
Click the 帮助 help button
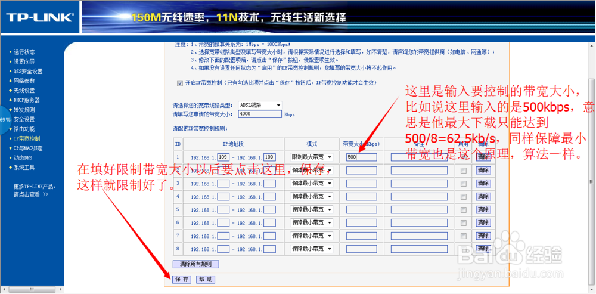(x=206, y=280)
